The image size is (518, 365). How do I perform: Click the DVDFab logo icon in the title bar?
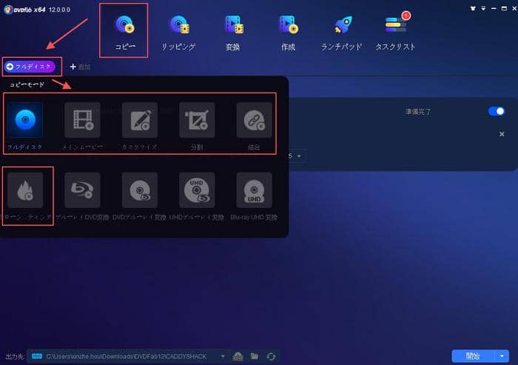pyautogui.click(x=8, y=10)
